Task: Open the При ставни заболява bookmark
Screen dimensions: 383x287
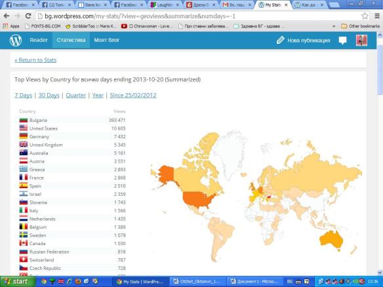Action: (x=203, y=26)
